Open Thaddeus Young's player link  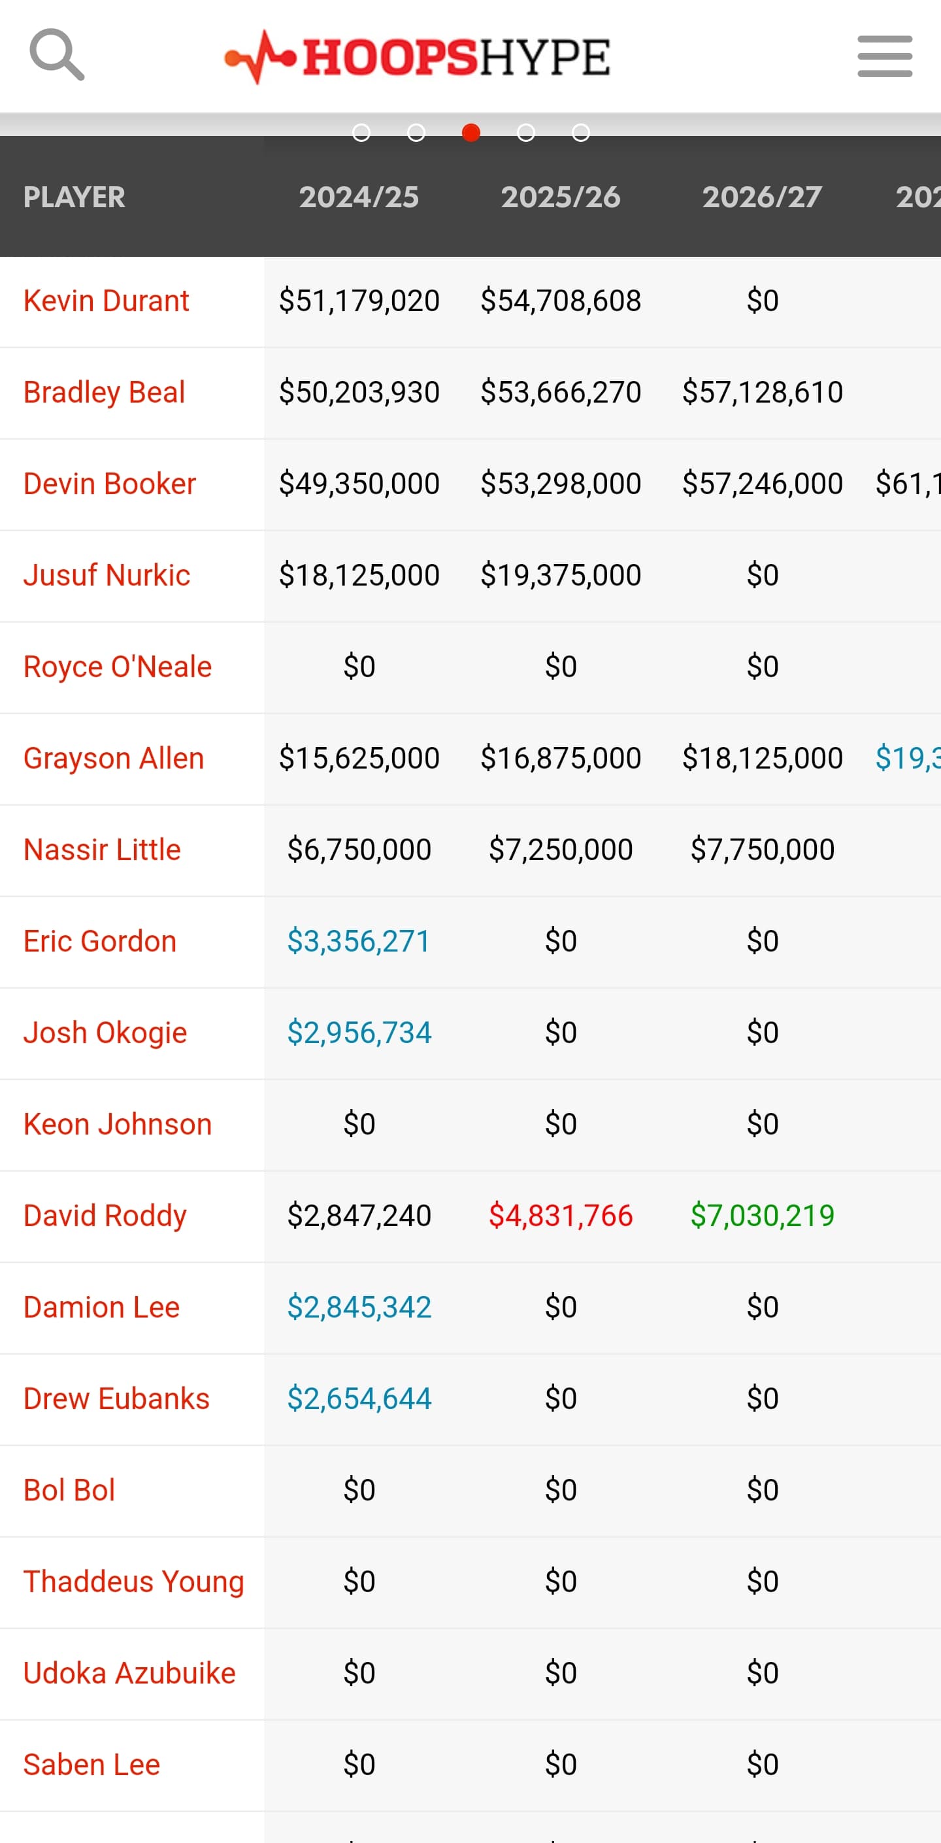(134, 1581)
